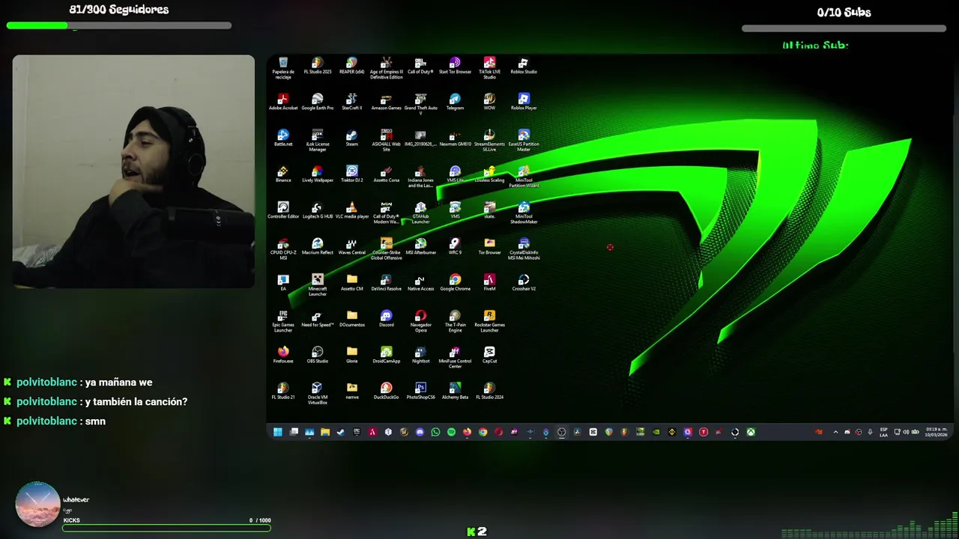
Task: Open the FL Studio 2025 desktop shortcut
Action: point(318,66)
